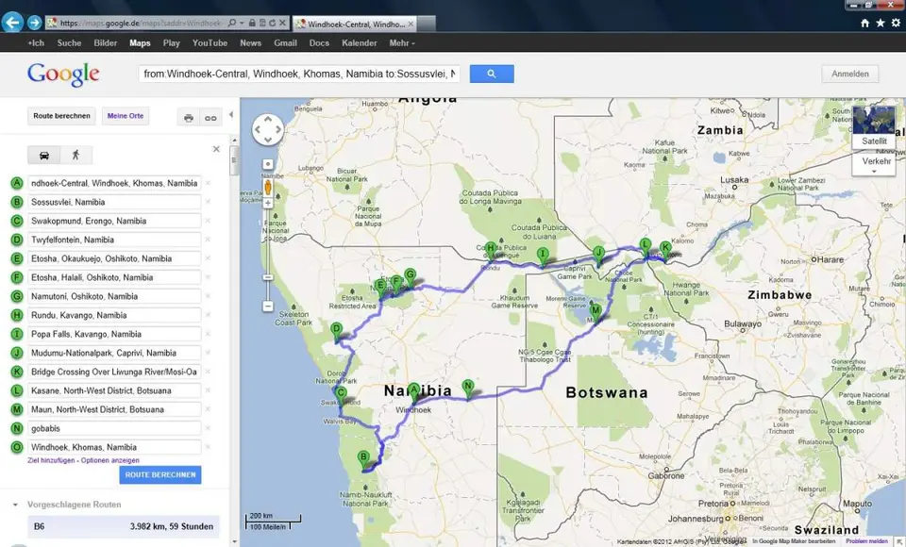
Task: Click the browser back arrow button
Action: [12, 23]
